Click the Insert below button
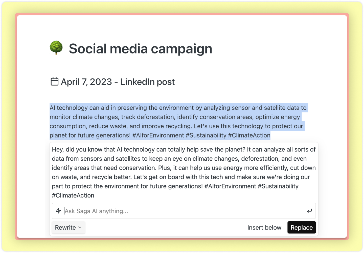 point(264,228)
